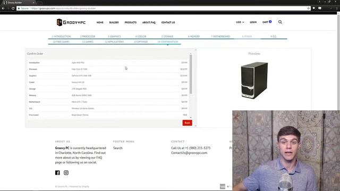
Task: Click the phone number +1 (980) 215-3275
Action: pos(198,148)
